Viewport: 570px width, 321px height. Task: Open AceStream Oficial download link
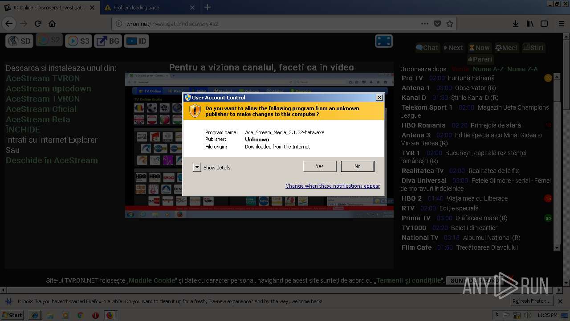(41, 109)
